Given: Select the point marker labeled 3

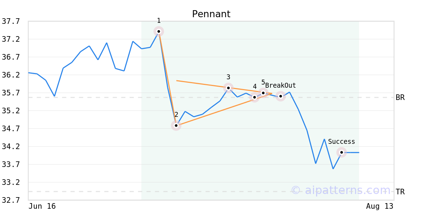Looking at the screenshot, I should click(228, 88).
